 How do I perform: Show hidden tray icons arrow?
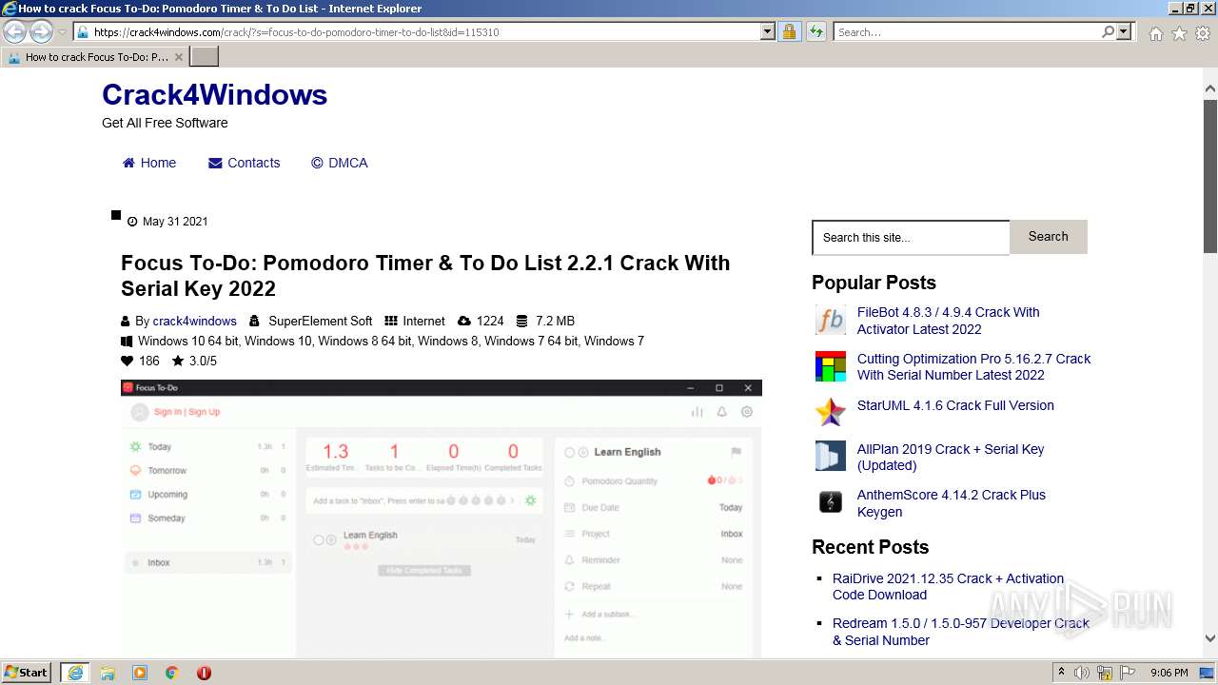tap(1061, 673)
